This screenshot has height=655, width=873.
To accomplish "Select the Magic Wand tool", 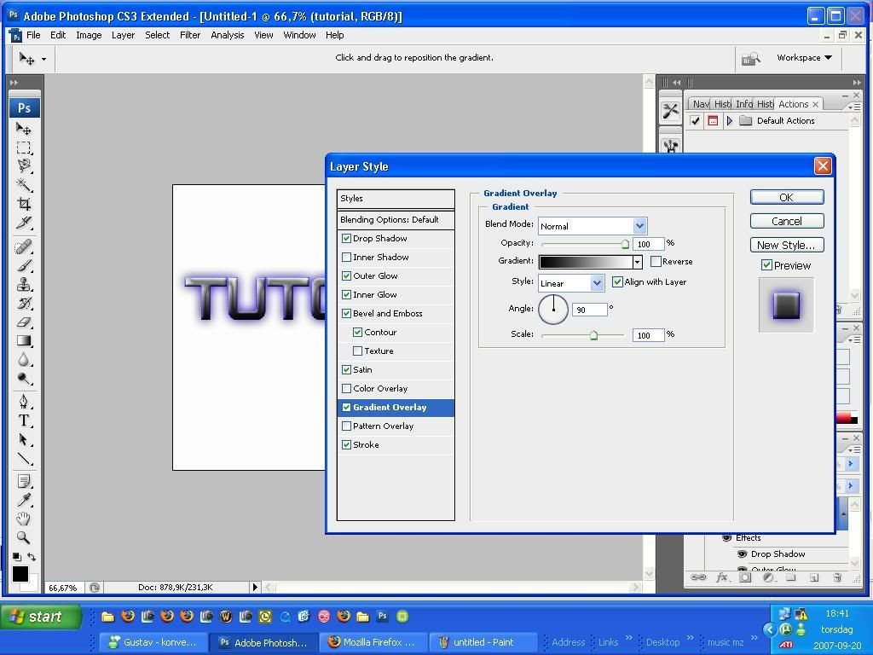I will (23, 184).
